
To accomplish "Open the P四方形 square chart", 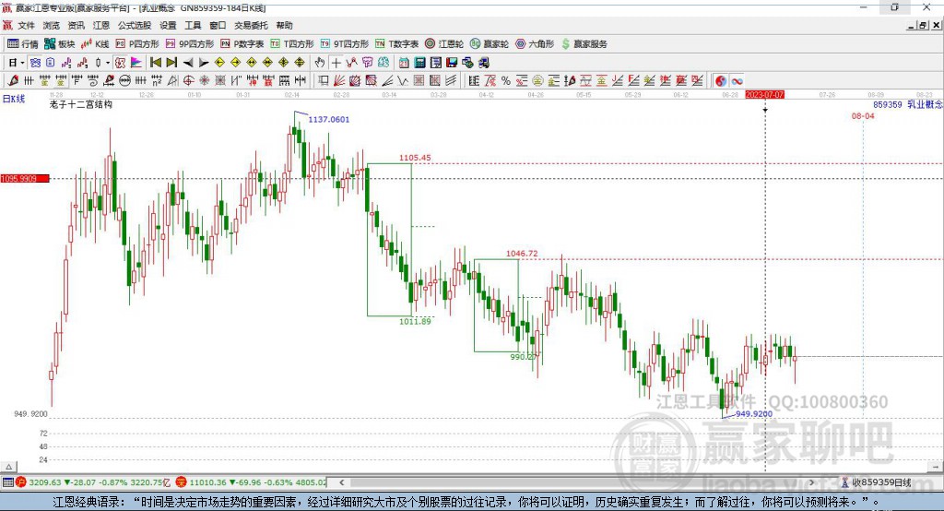I will click(x=136, y=44).
